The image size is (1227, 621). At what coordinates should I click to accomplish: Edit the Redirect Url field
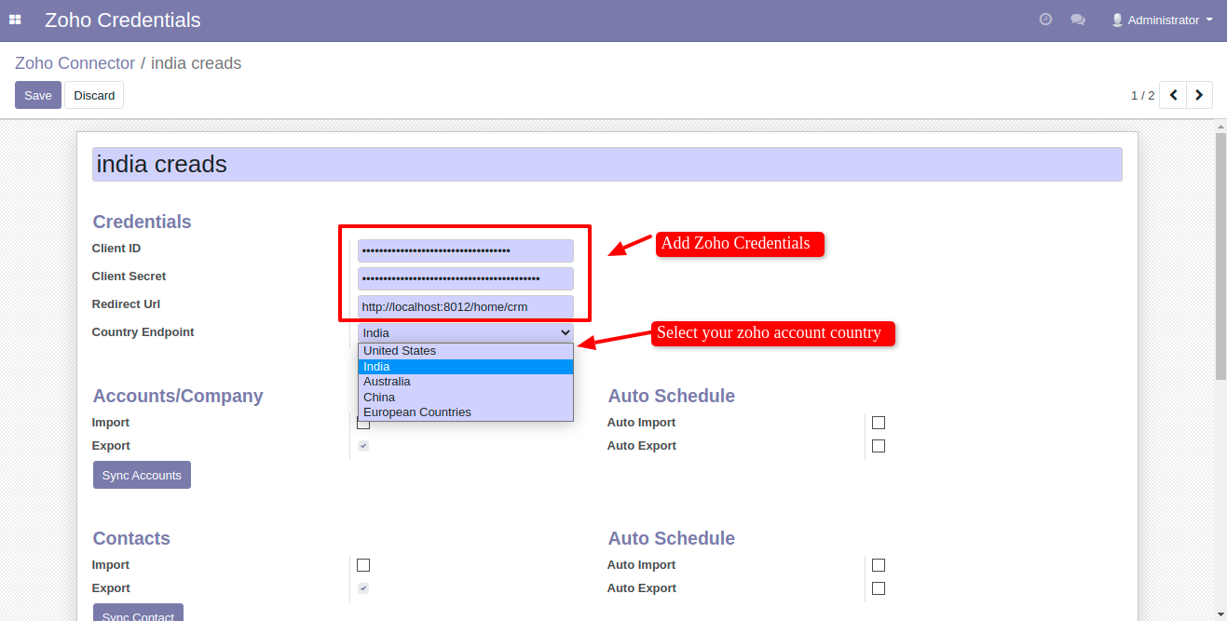[x=466, y=306]
